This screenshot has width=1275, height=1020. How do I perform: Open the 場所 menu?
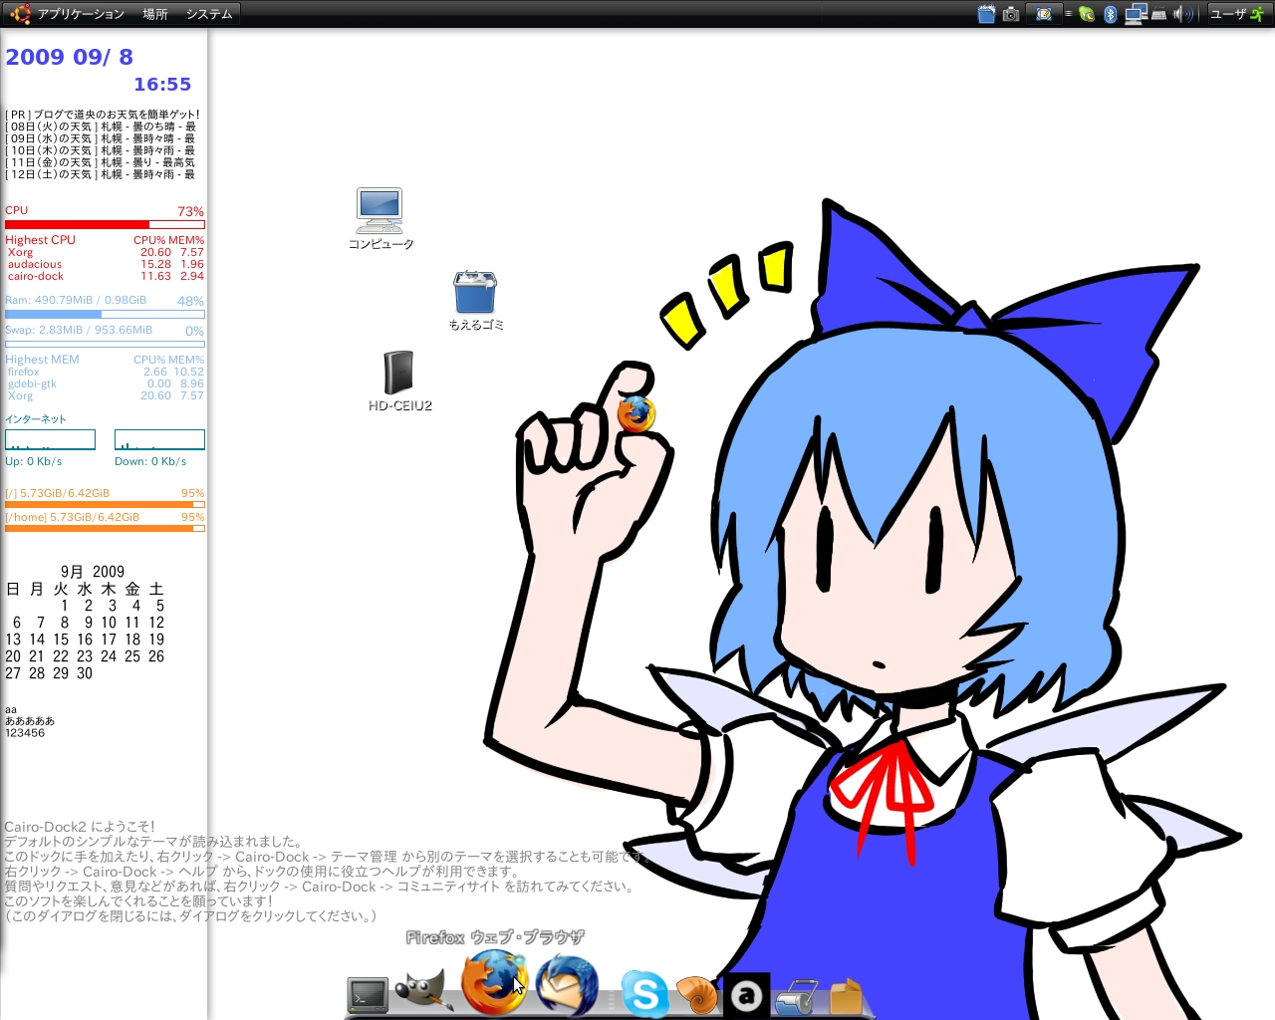154,14
